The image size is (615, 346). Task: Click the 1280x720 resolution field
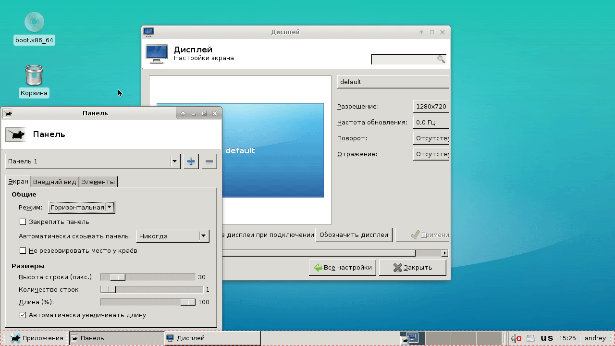coord(430,107)
